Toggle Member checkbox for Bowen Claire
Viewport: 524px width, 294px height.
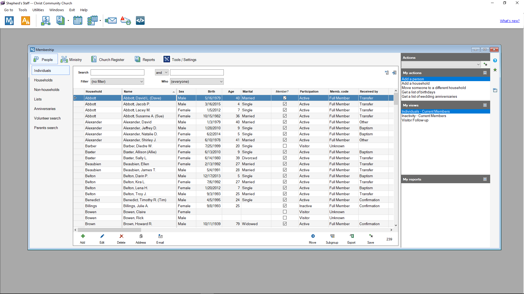coord(285,212)
